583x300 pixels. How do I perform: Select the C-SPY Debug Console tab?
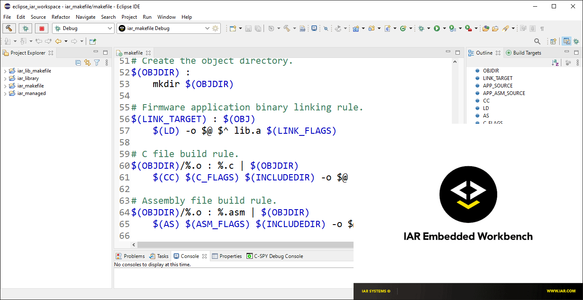coord(275,256)
